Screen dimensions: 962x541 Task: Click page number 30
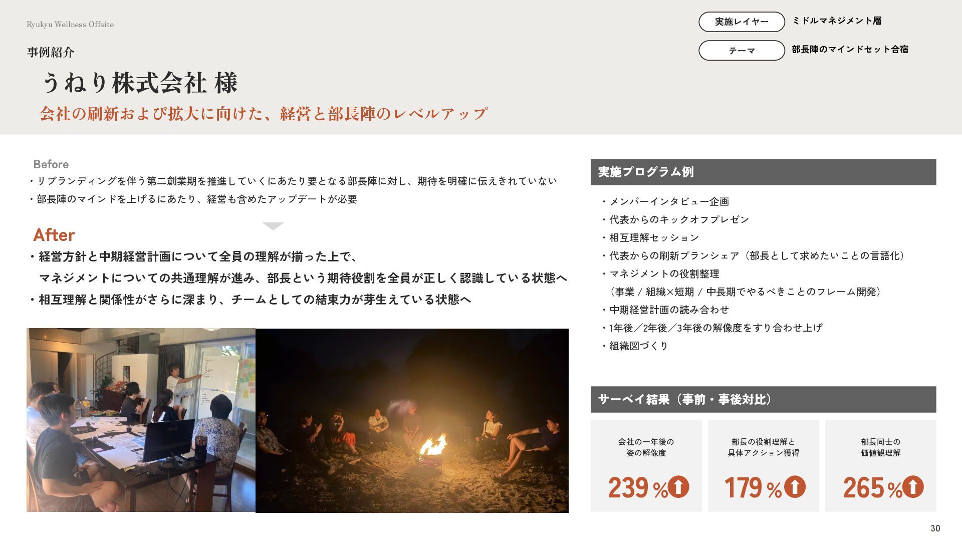coord(935,528)
